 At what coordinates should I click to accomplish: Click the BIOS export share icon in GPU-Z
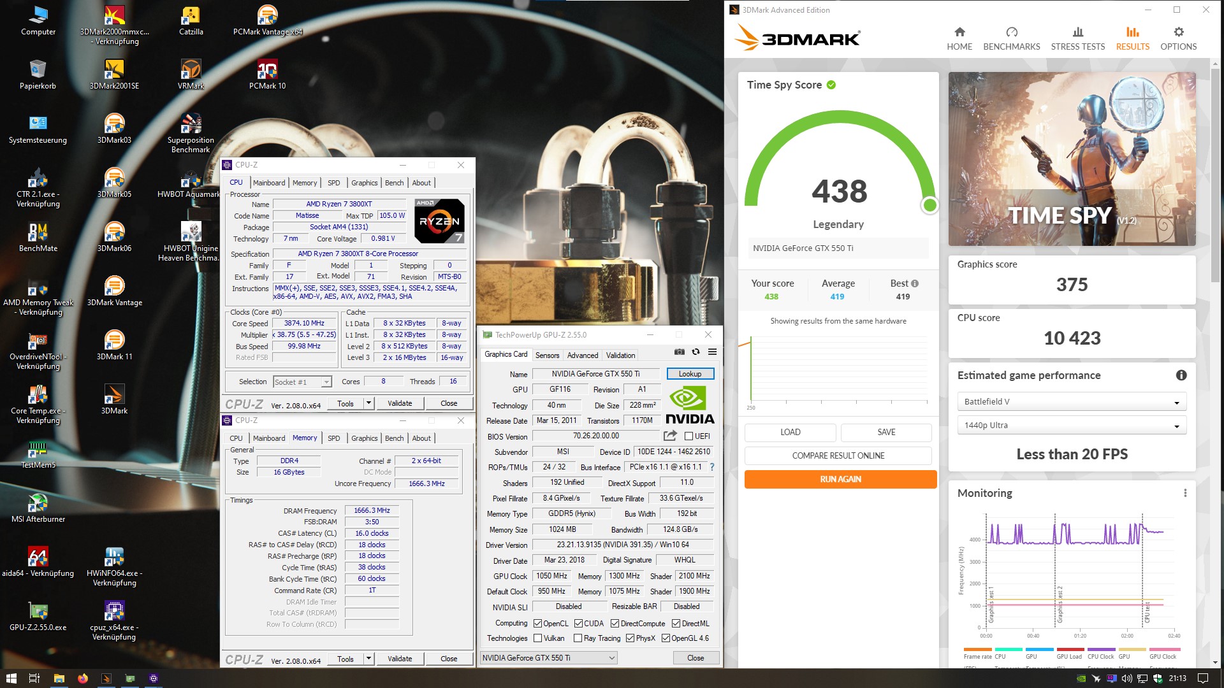[670, 436]
